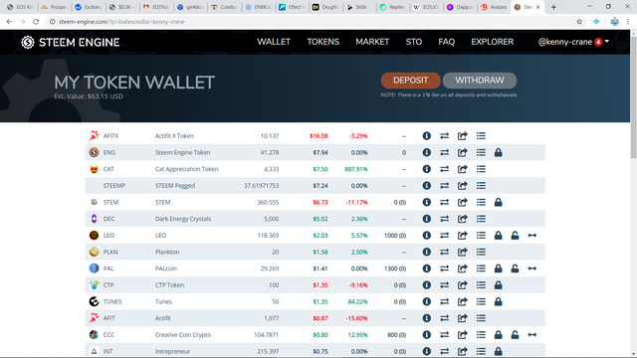Open info icon for INT token

point(426,351)
